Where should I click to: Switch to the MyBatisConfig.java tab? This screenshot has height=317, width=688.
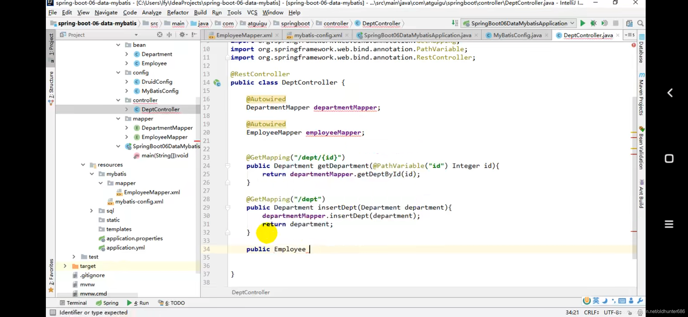tap(517, 35)
